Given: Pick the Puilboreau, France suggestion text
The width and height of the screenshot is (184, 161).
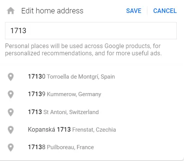Looking at the screenshot, I should pyautogui.click(x=70, y=147).
